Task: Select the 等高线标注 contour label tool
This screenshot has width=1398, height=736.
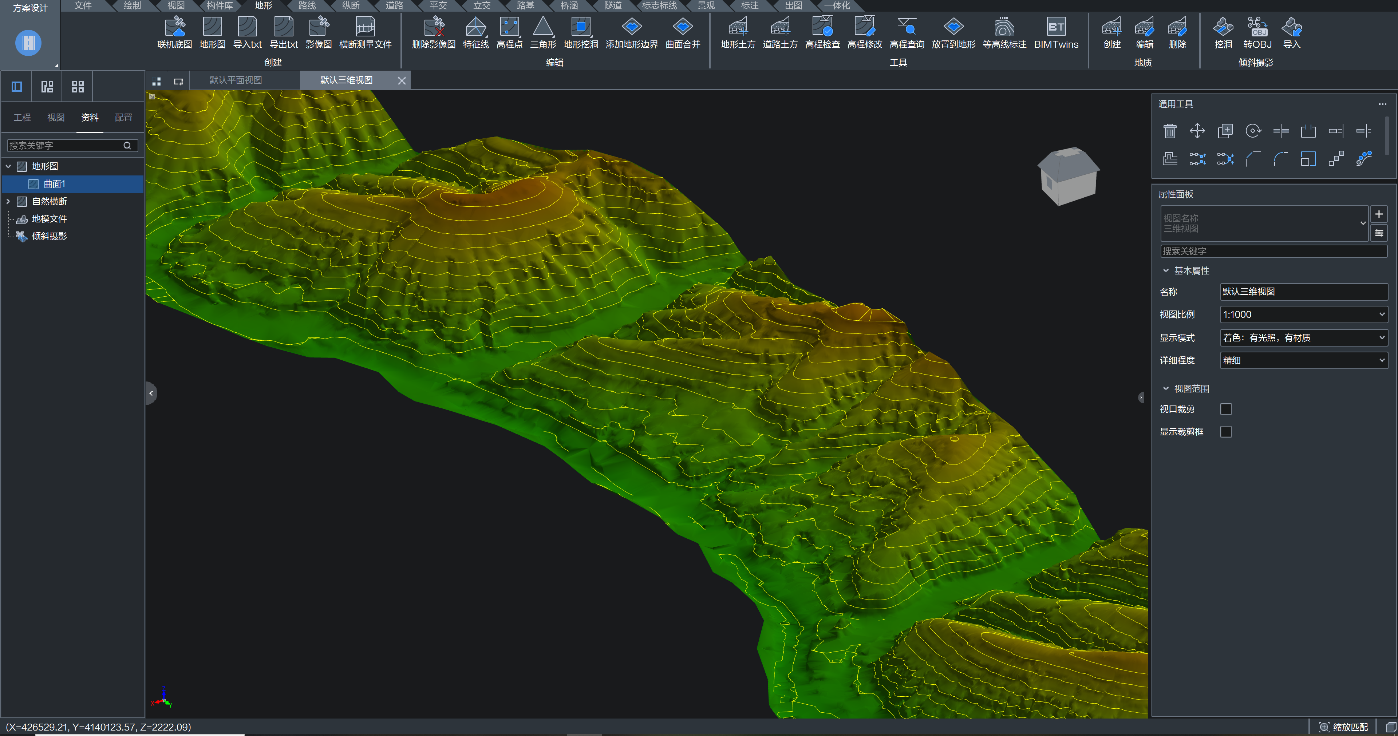Action: coord(1004,27)
